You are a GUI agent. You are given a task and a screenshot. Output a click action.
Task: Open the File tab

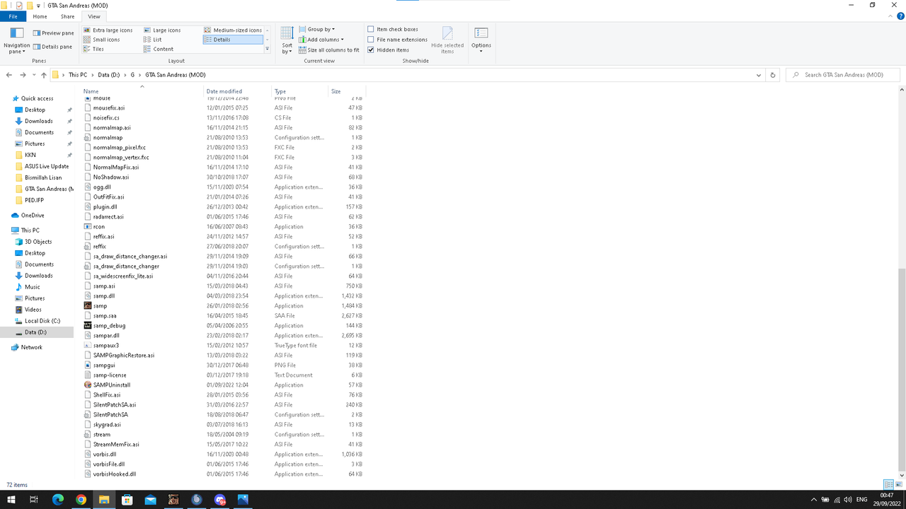[13, 16]
